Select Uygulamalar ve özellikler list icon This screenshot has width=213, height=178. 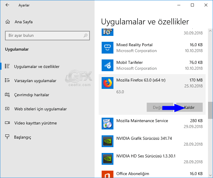pos(7,66)
